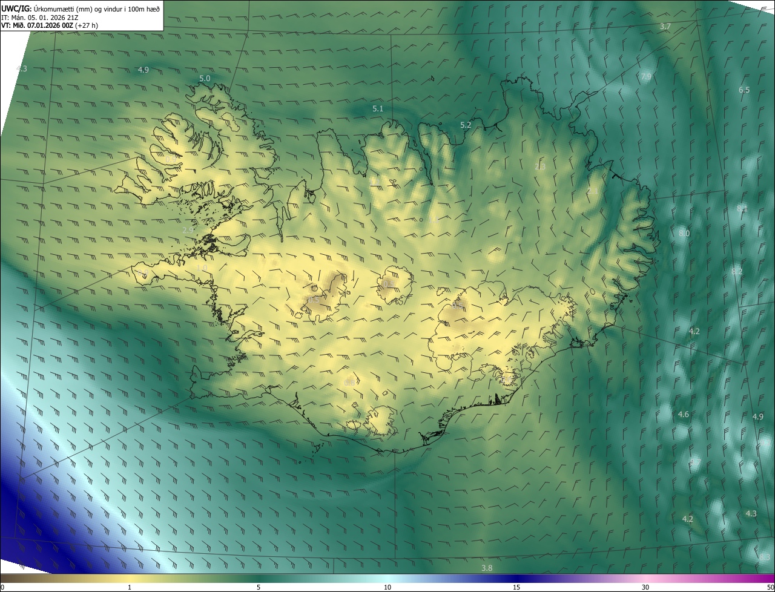Image resolution: width=775 pixels, height=592 pixels.
Task: Click the color scale tick label 5
Action: 259,587
